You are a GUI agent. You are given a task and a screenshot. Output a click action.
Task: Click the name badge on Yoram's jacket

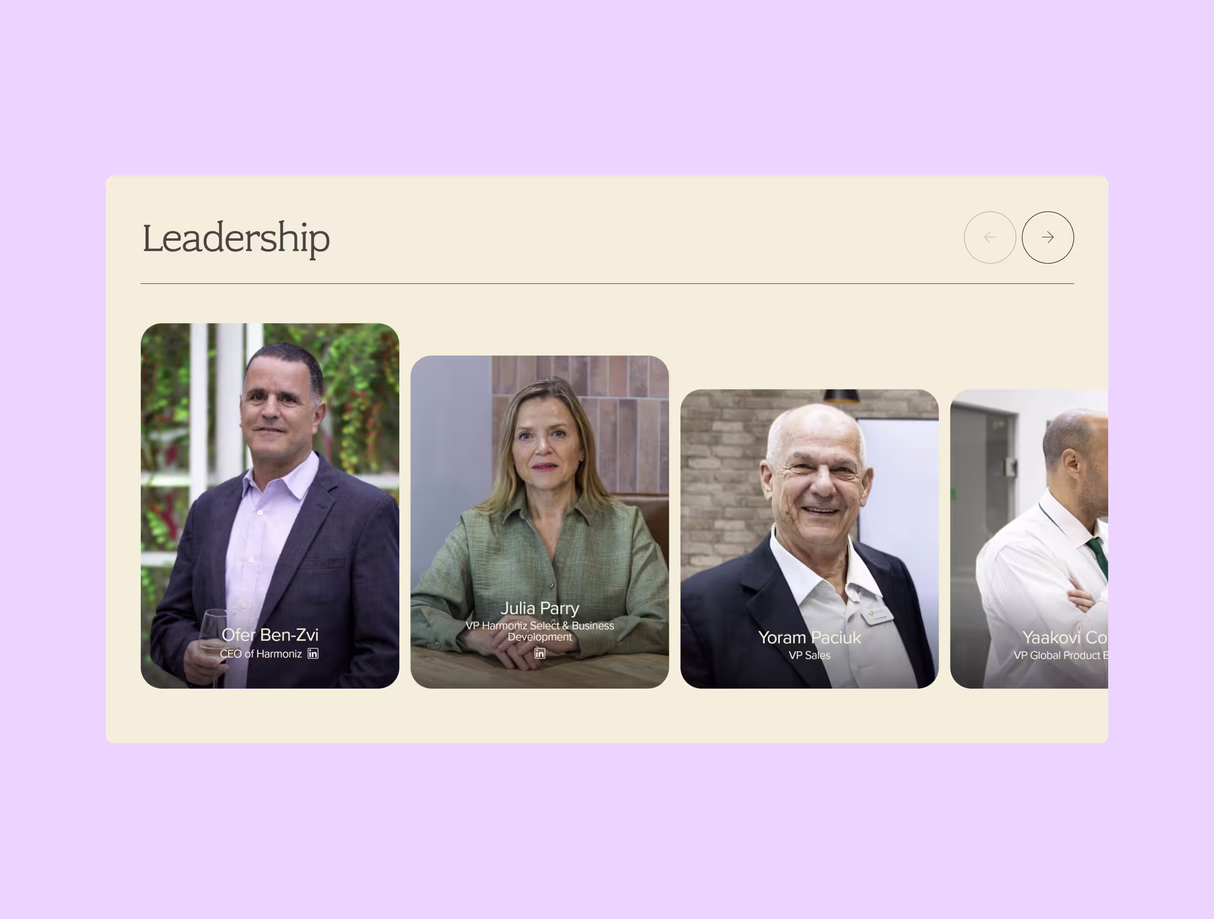[877, 614]
